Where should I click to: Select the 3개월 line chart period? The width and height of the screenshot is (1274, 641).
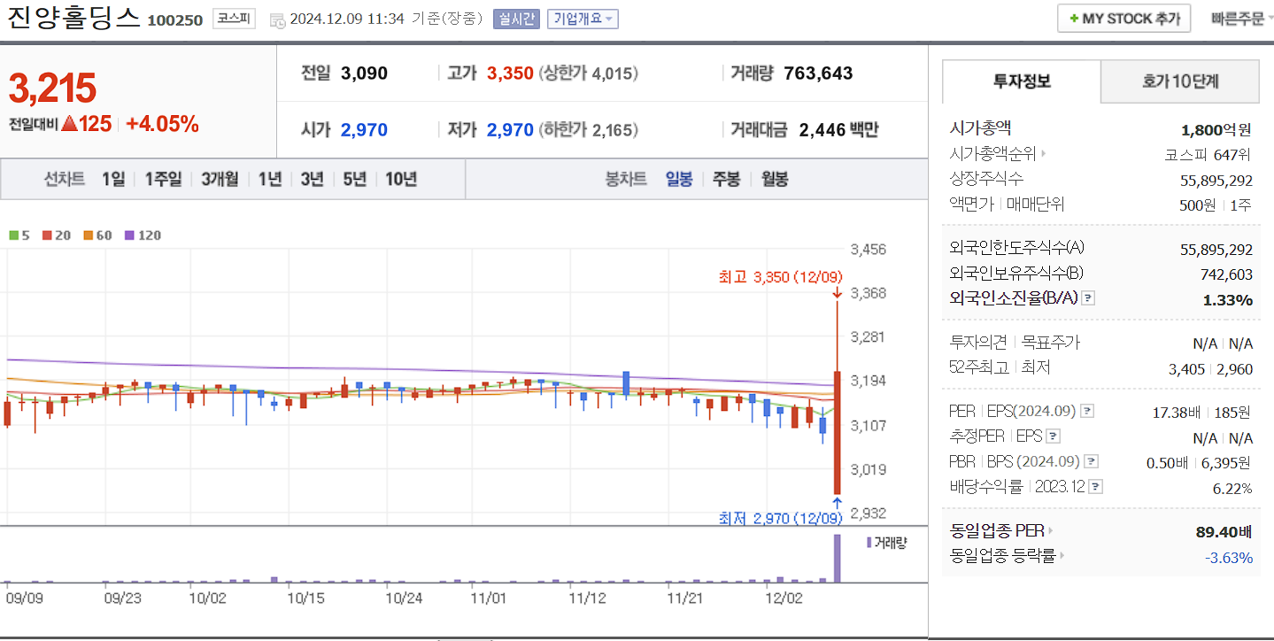(x=220, y=179)
